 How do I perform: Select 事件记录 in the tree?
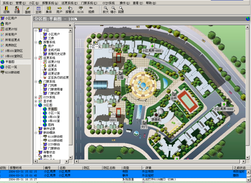pyautogui.click(x=49, y=129)
